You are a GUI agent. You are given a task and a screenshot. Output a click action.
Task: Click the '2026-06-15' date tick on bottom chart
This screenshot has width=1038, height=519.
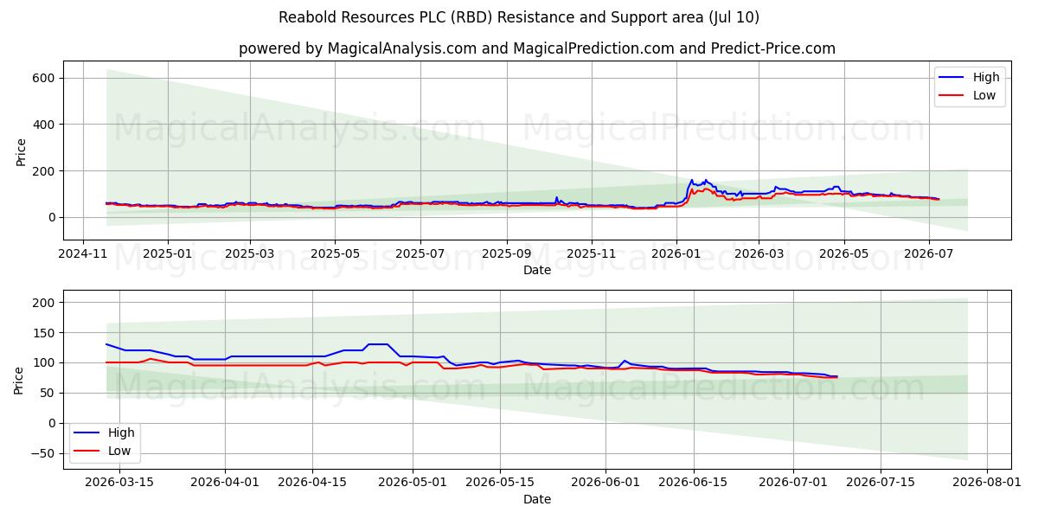tap(694, 484)
